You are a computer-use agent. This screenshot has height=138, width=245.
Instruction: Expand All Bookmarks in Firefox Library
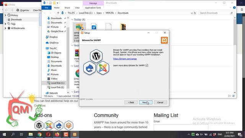click(x=5, y=28)
